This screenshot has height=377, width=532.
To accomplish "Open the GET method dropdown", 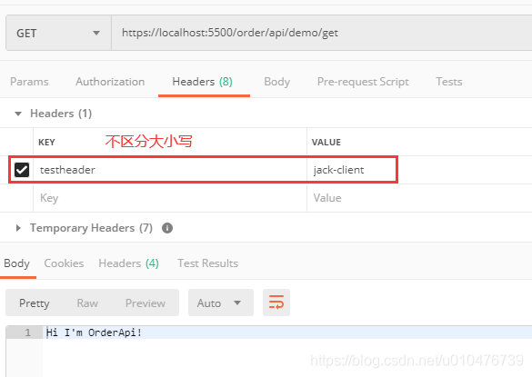I will [58, 33].
